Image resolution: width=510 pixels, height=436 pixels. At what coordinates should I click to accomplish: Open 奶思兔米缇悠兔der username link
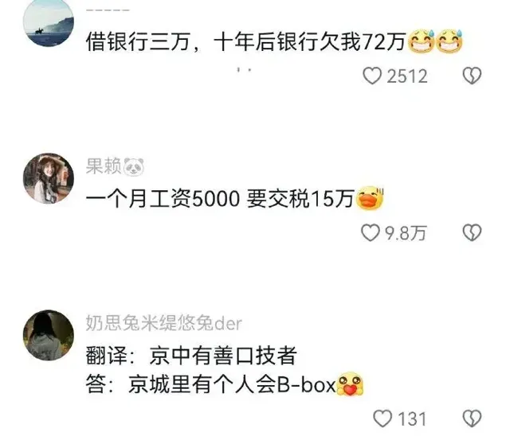click(164, 323)
